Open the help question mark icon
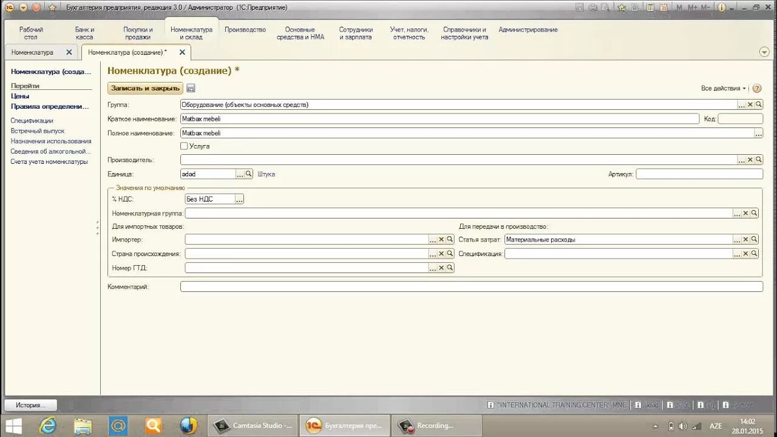The image size is (777, 437). coord(757,88)
